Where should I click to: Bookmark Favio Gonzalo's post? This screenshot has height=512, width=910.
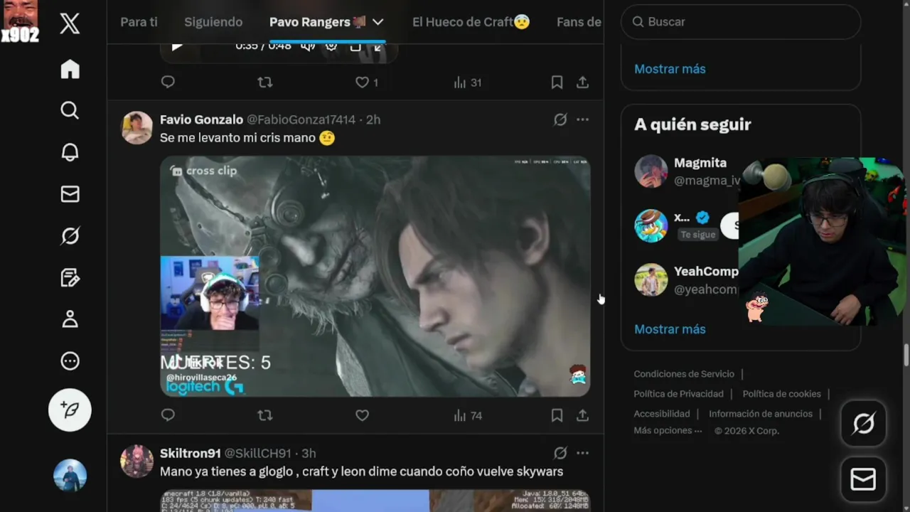point(557,415)
